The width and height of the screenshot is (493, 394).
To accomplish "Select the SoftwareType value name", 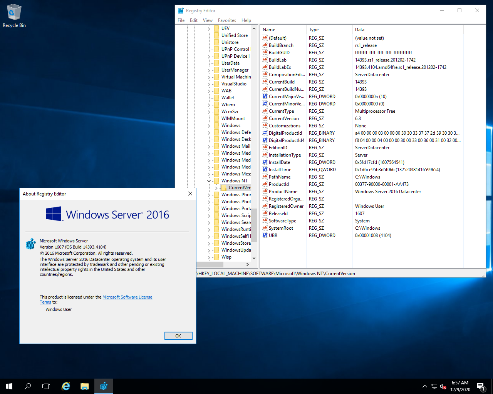I will coord(282,221).
